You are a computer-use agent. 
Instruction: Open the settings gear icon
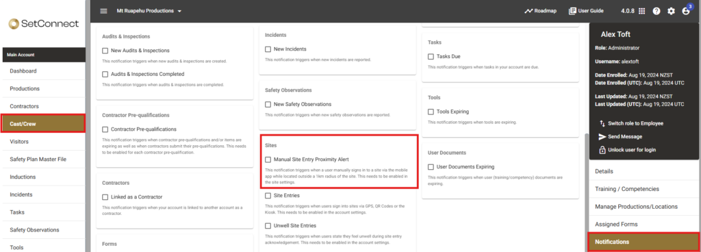pyautogui.click(x=671, y=11)
